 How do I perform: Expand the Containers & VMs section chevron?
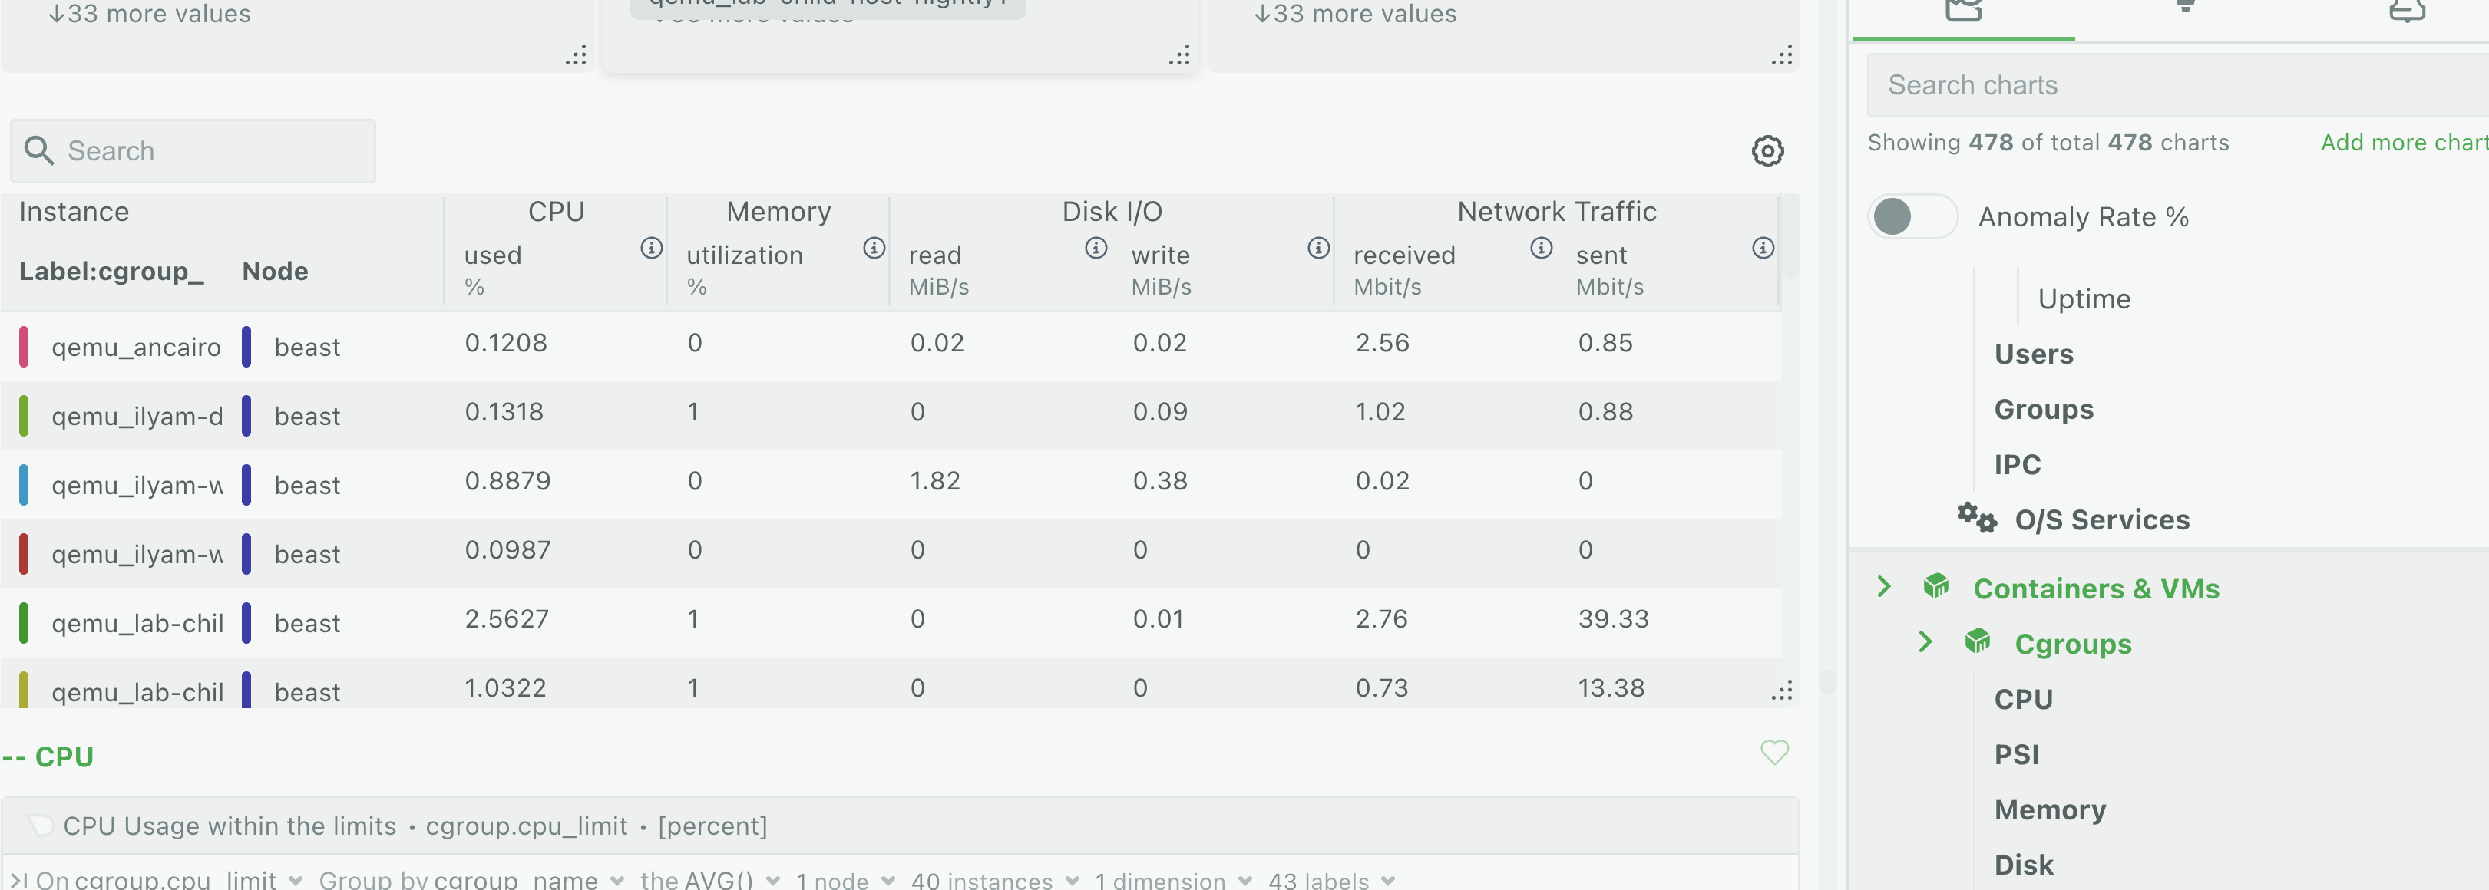click(x=1883, y=586)
